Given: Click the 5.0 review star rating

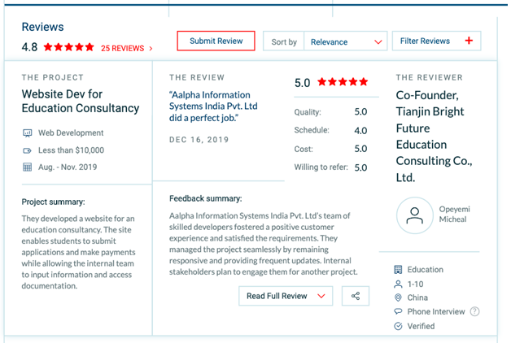Looking at the screenshot, I should 342,82.
